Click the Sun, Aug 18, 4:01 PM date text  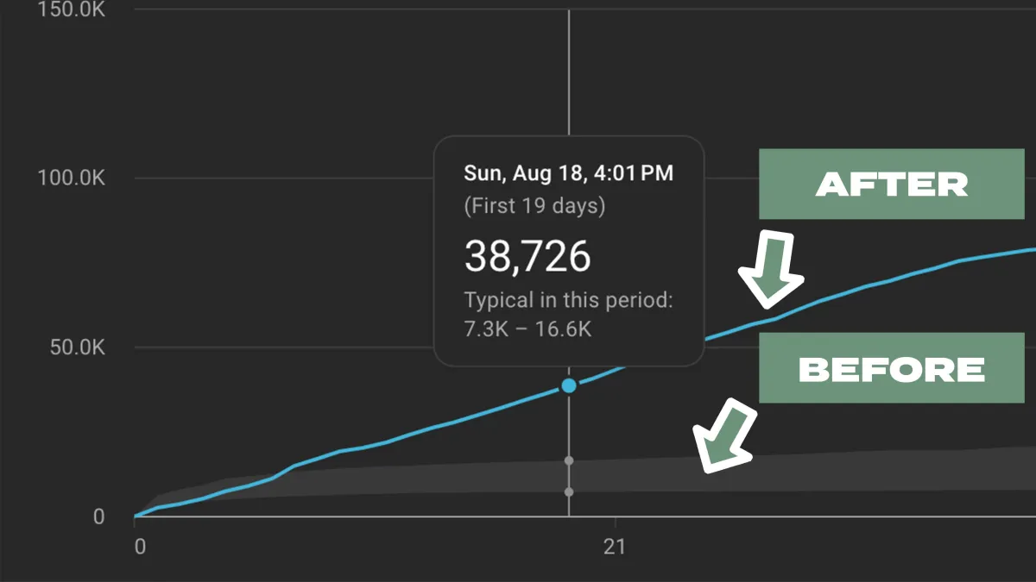[568, 173]
